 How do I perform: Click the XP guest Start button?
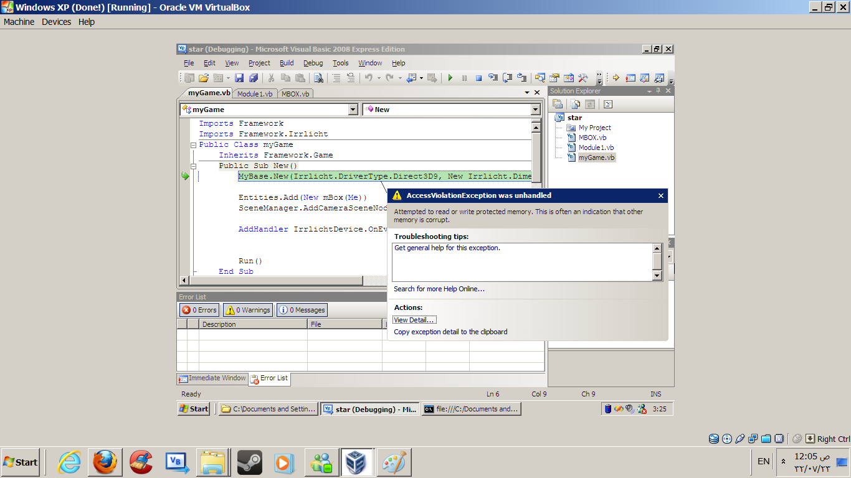pos(194,409)
